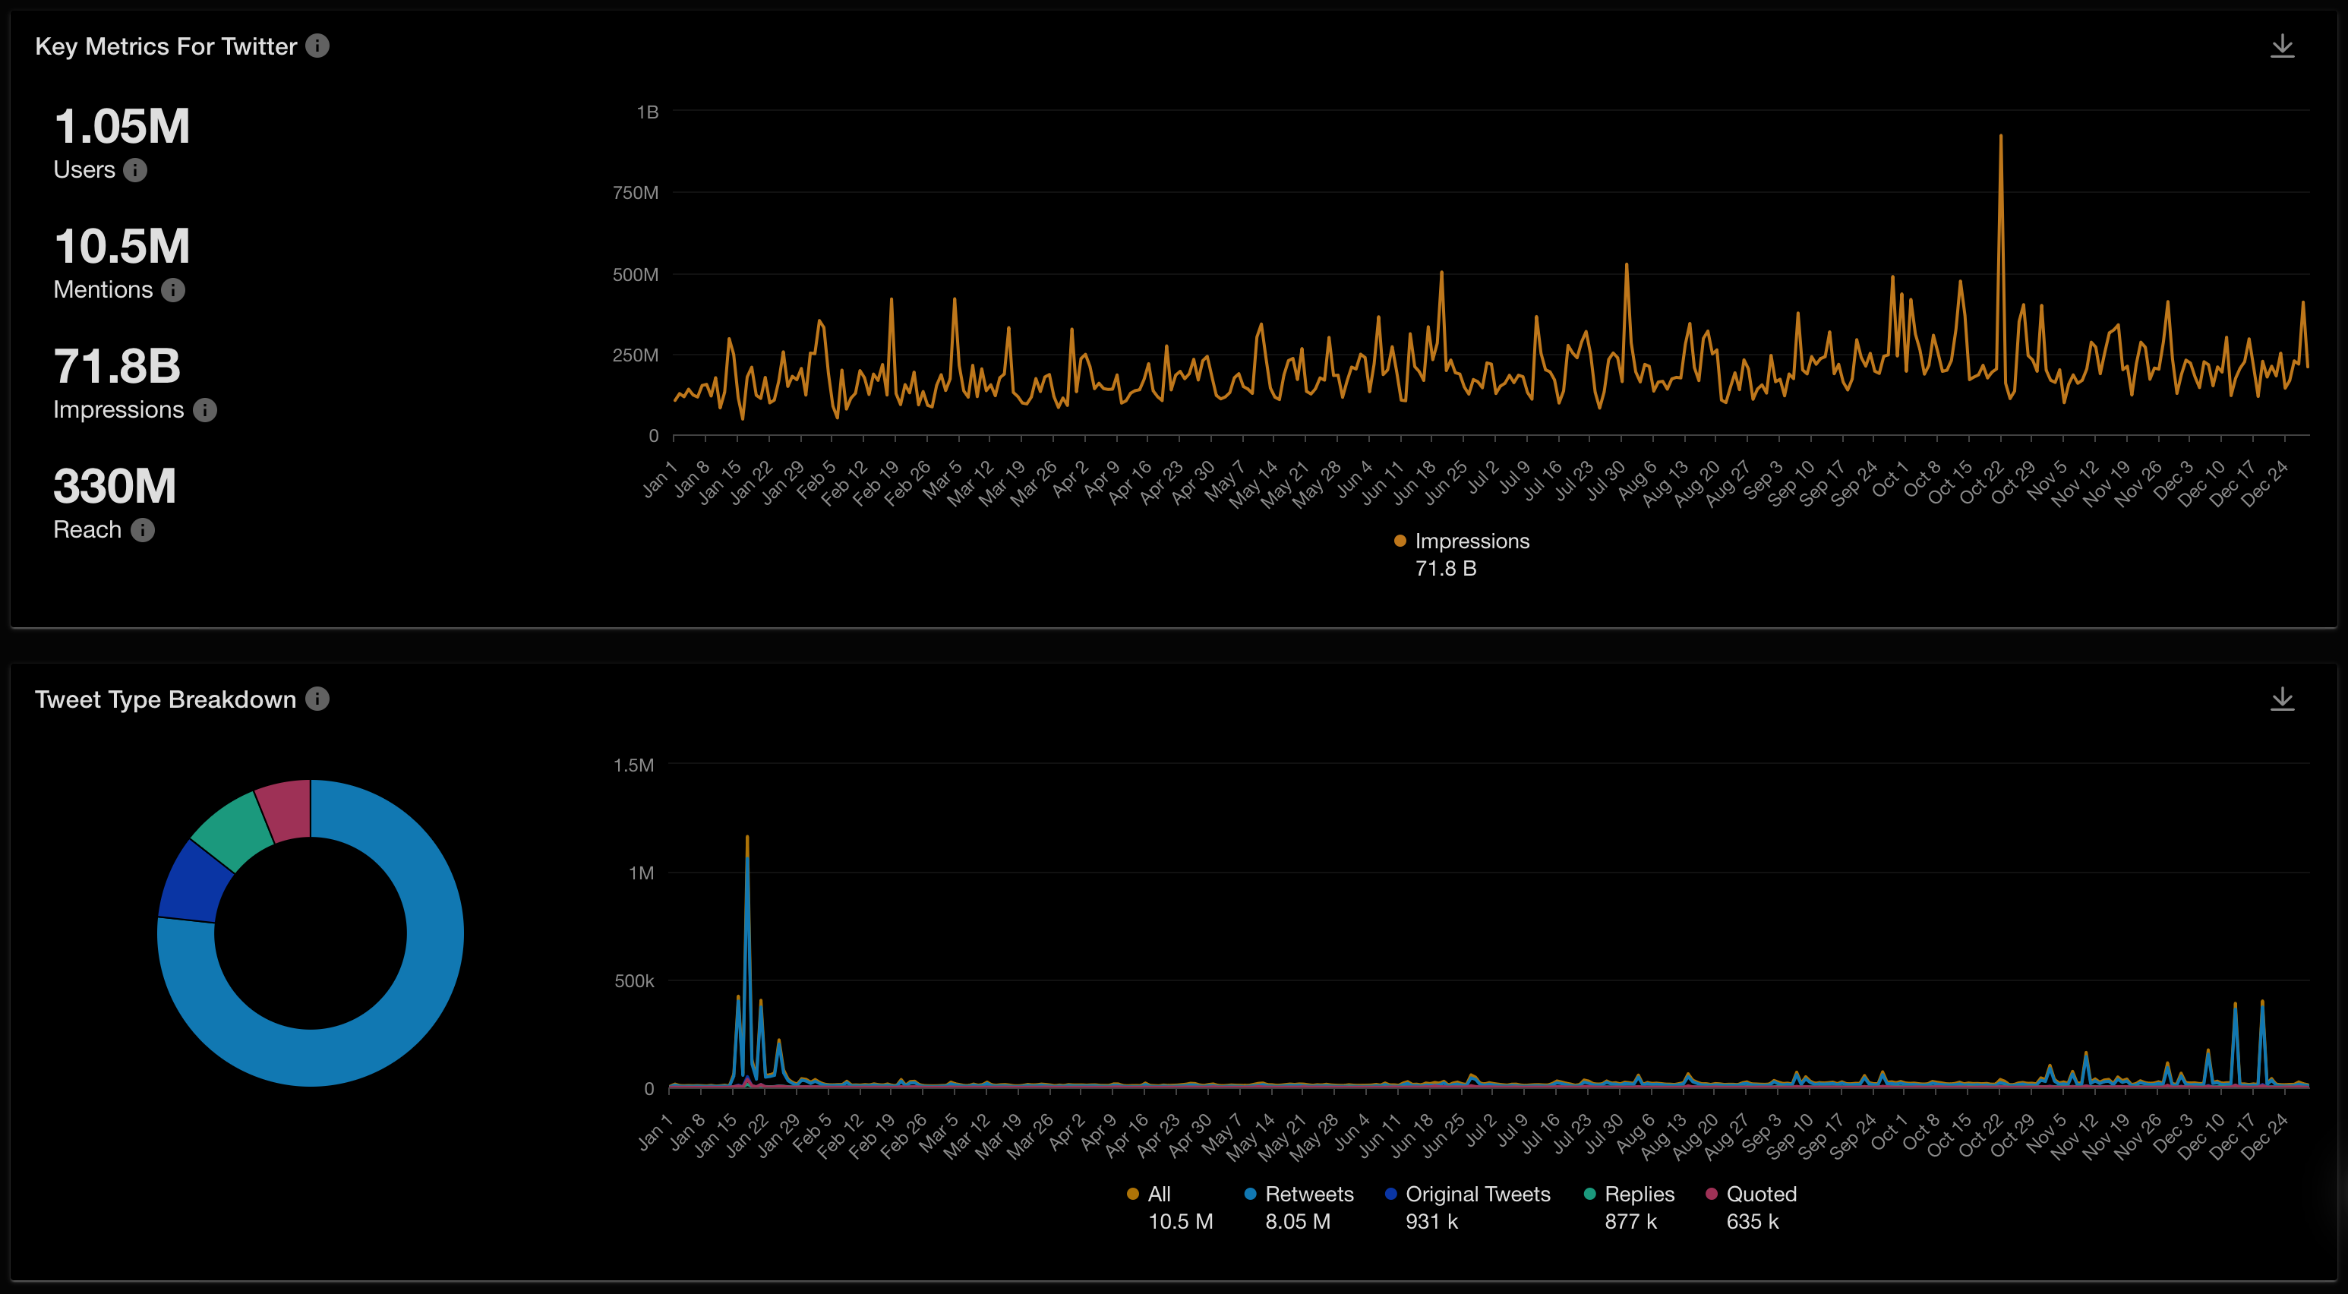
Task: Open info tooltip for "Tweet Type Breakdown"
Action: [317, 699]
